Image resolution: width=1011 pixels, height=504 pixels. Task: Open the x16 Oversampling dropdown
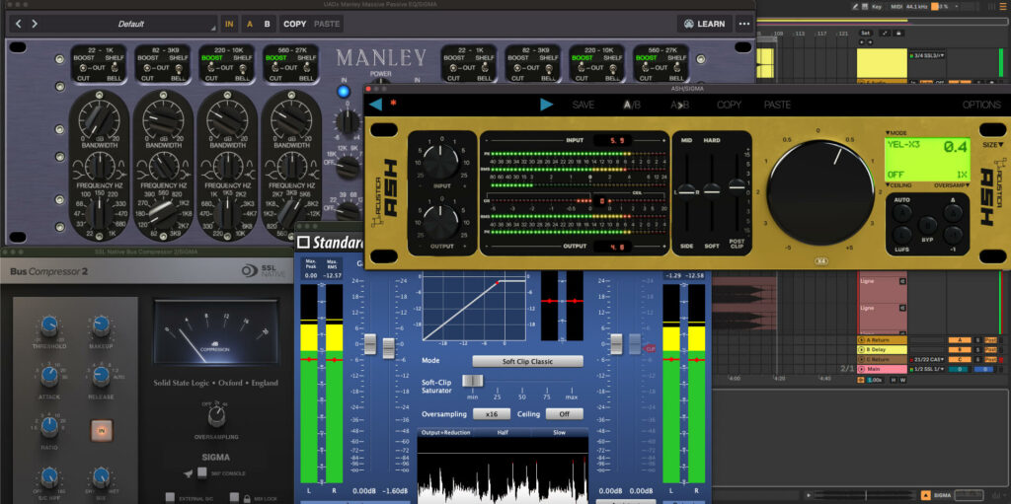492,414
